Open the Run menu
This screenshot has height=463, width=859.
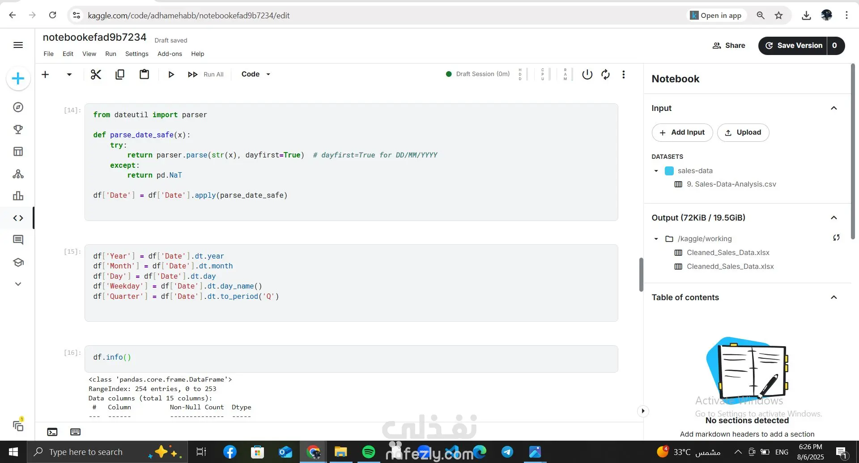(111, 54)
